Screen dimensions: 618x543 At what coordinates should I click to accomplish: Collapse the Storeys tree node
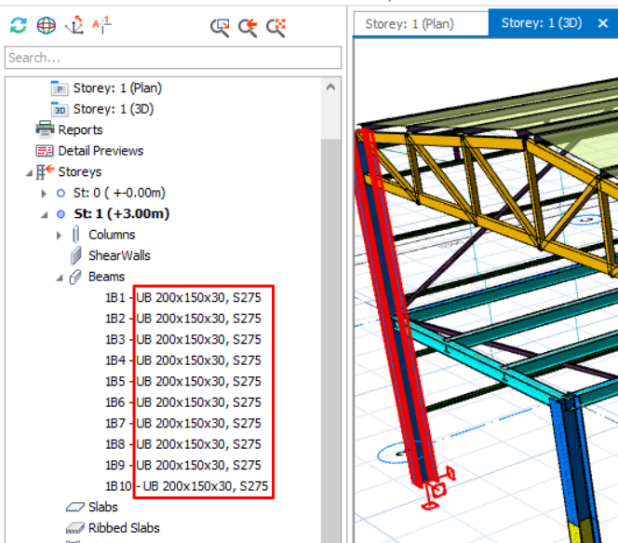pos(28,172)
